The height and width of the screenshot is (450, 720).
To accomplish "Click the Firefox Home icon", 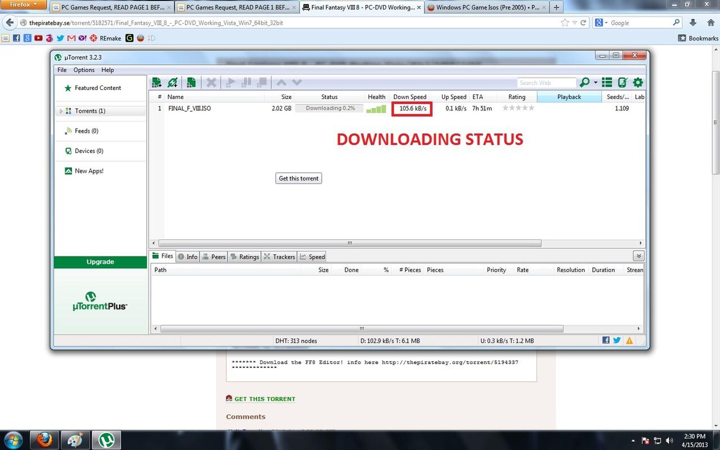I will point(710,23).
